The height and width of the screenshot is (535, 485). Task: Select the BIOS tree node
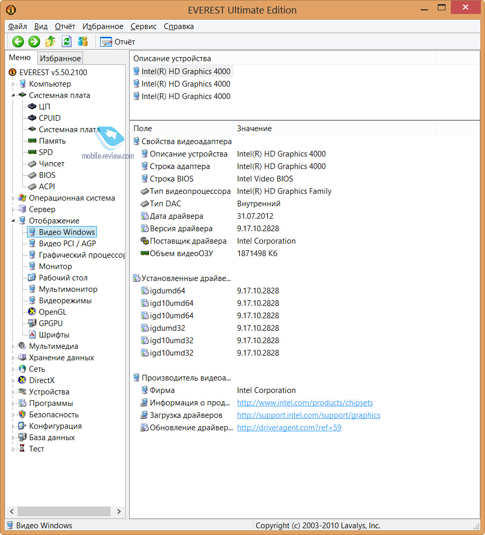[x=47, y=175]
